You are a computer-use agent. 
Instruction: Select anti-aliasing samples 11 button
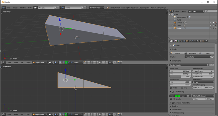click(x=183, y=96)
